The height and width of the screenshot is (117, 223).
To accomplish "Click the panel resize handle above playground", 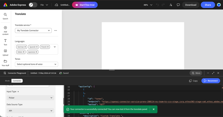I will 112,70.
